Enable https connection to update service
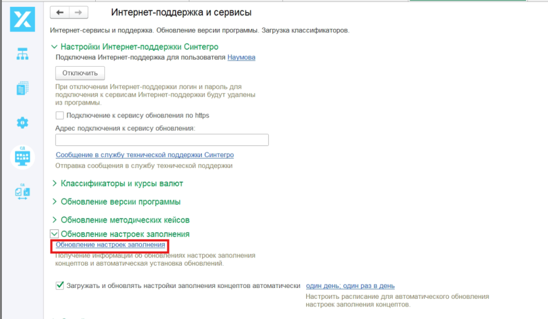The width and height of the screenshot is (548, 319). tap(59, 115)
